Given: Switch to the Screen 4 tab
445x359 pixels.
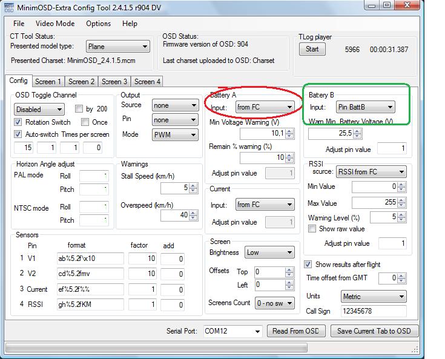Looking at the screenshot, I should (147, 82).
